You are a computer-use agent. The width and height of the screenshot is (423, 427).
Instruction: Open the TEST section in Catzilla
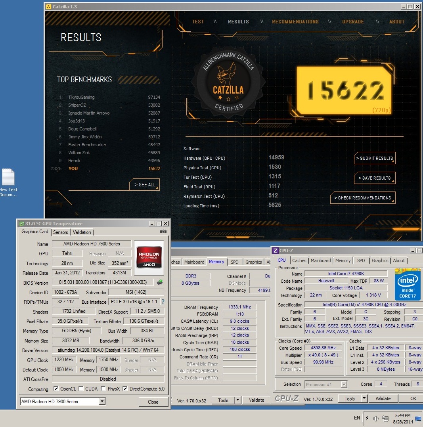pos(198,22)
